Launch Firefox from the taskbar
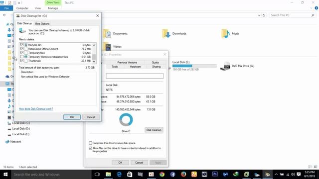The height and width of the screenshot is (179, 319). pos(183,175)
